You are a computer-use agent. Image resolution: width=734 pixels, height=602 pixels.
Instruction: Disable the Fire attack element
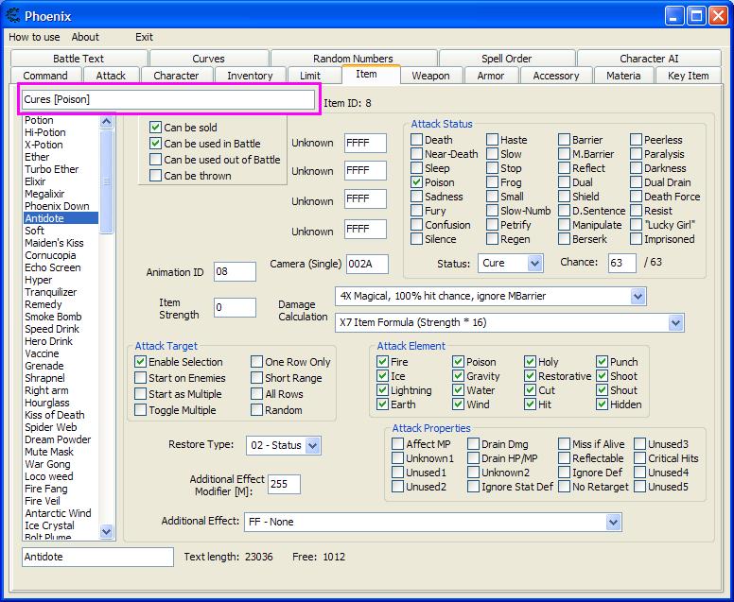[382, 362]
